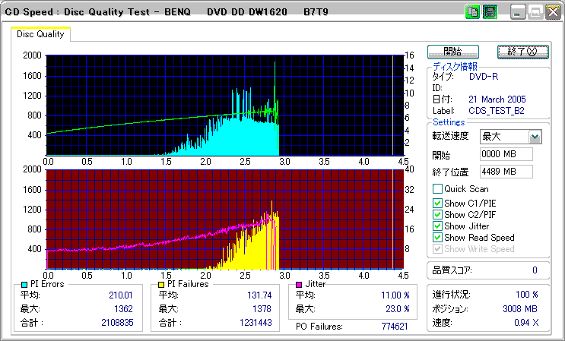Enable the Quick Scan checkbox
This screenshot has width=565, height=341.
(x=437, y=189)
